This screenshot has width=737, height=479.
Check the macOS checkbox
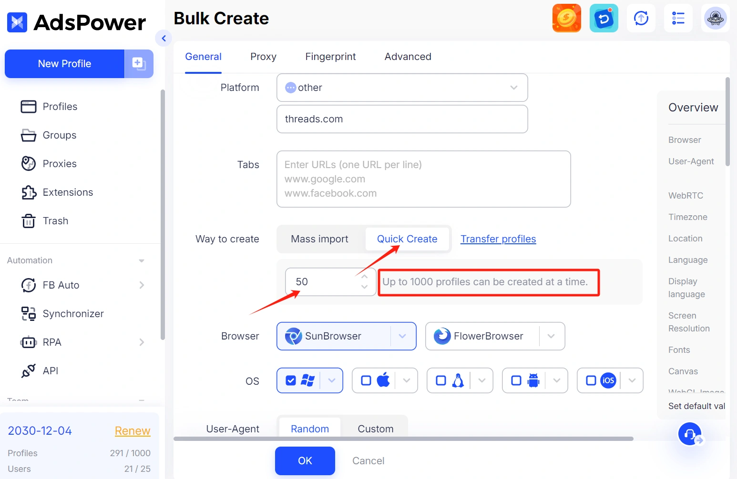(x=366, y=380)
